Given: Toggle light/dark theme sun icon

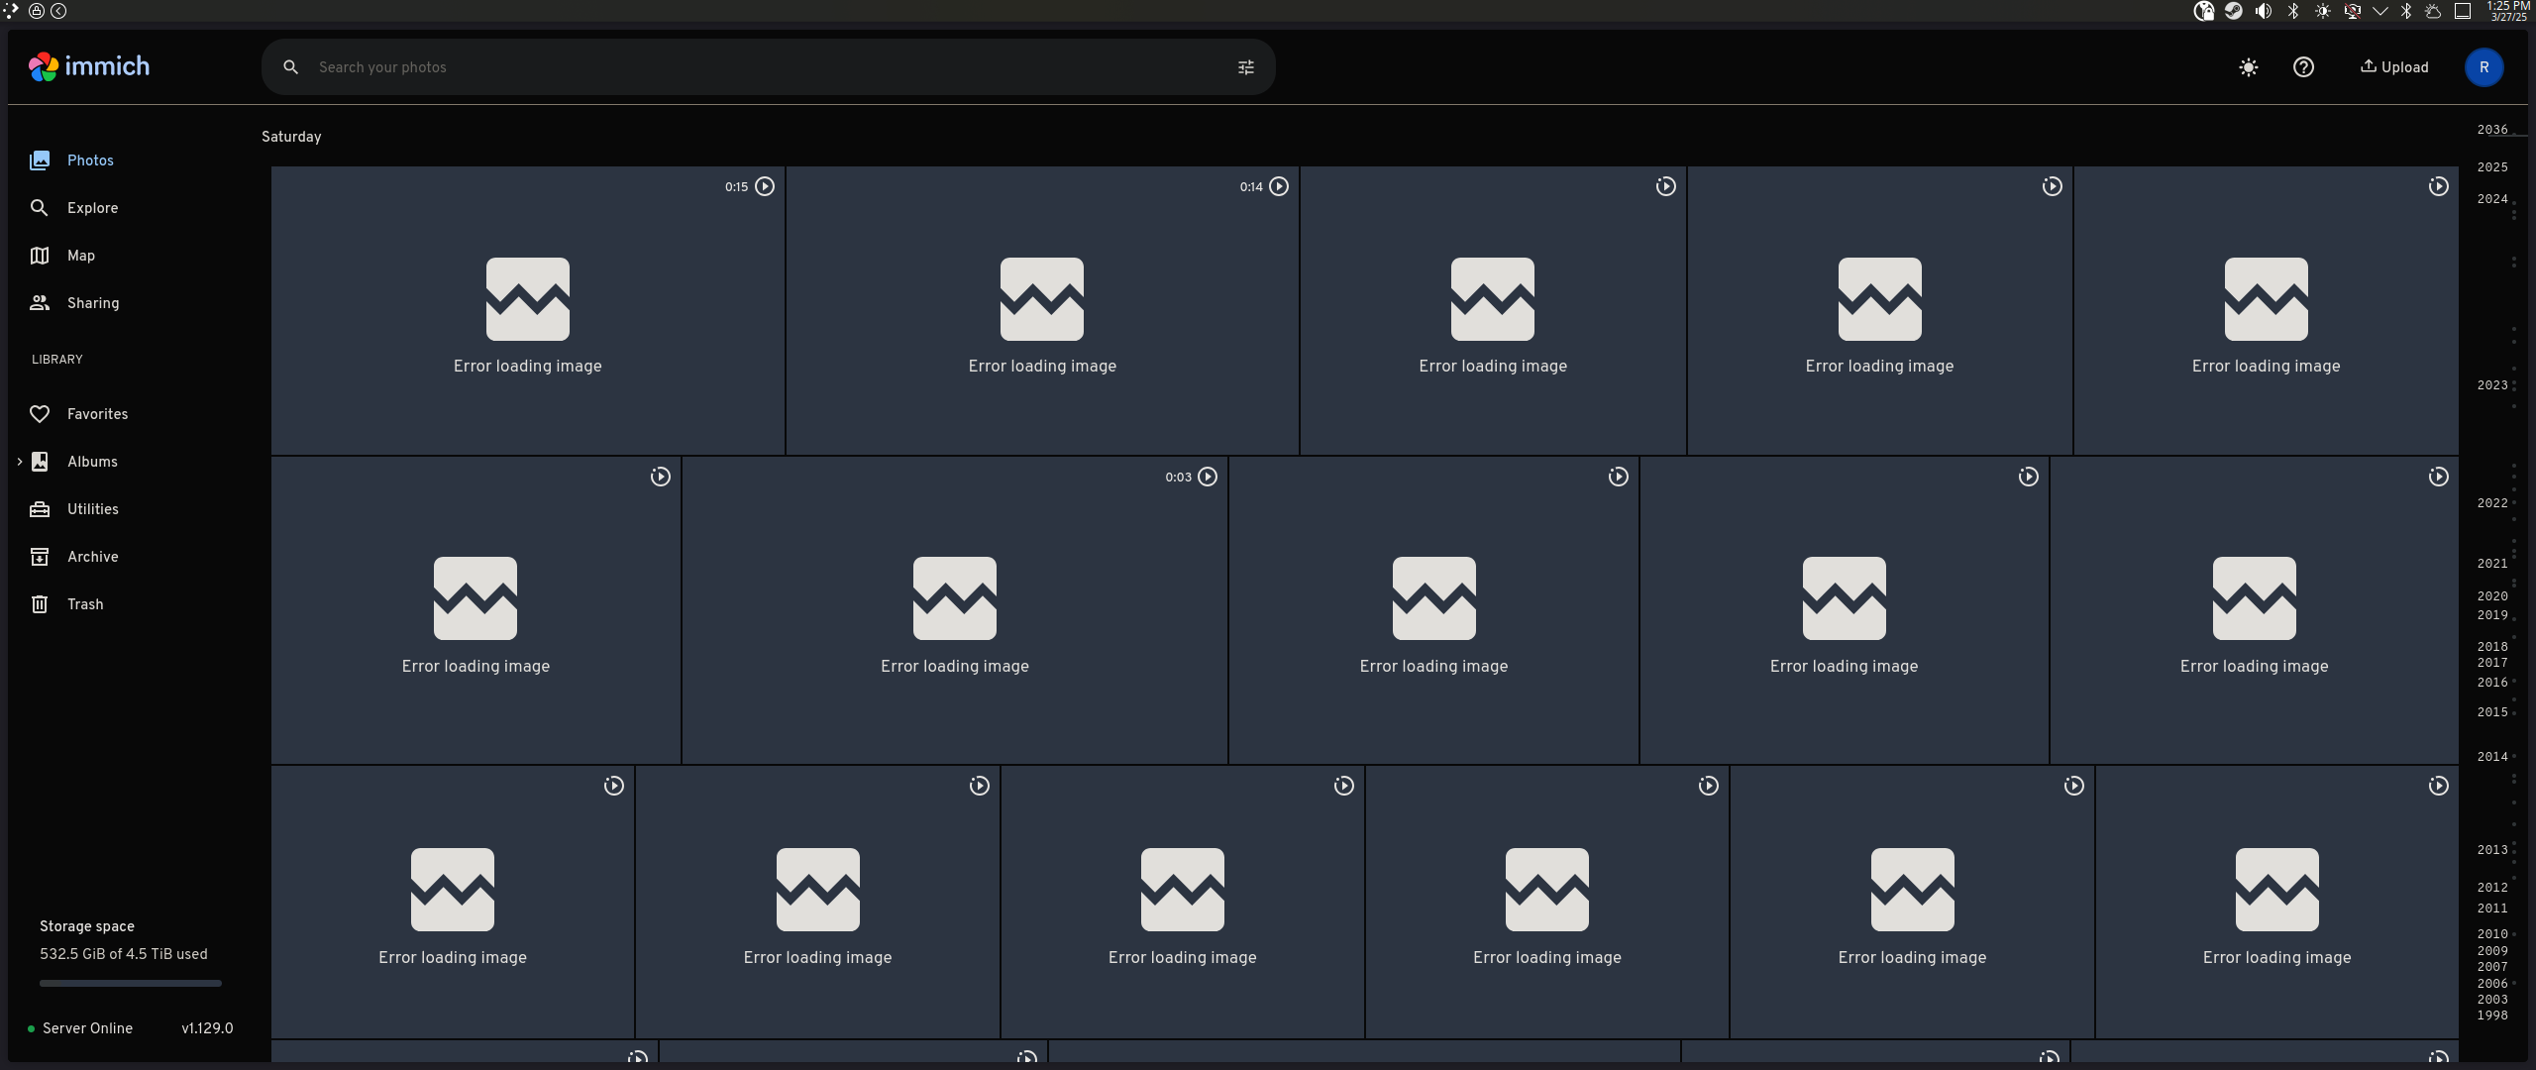Looking at the screenshot, I should pos(2248,67).
